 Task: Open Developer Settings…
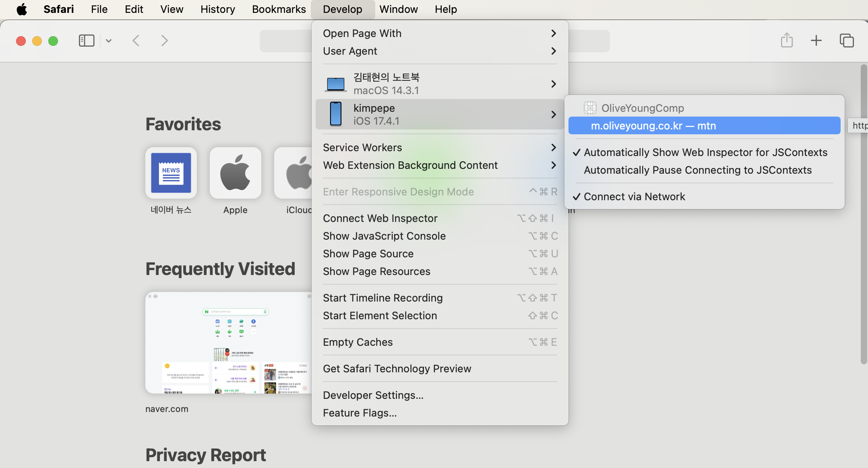coord(373,395)
